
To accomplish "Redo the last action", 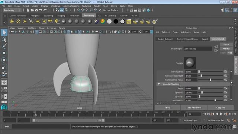I will click(45, 10).
